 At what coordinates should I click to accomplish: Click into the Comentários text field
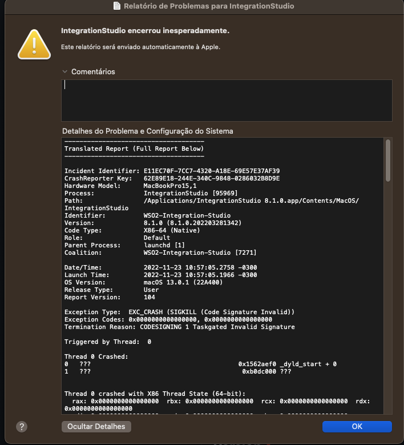tap(227, 101)
